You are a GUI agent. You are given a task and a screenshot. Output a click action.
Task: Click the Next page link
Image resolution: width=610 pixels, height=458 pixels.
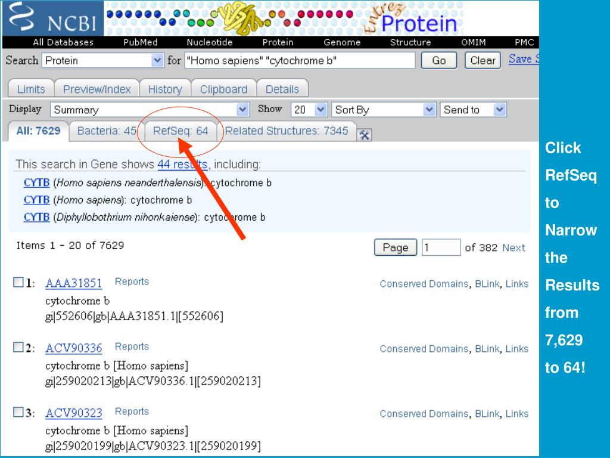click(x=513, y=247)
